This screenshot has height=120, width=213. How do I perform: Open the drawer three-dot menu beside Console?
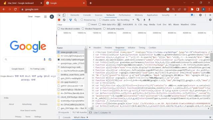(x=59, y=117)
